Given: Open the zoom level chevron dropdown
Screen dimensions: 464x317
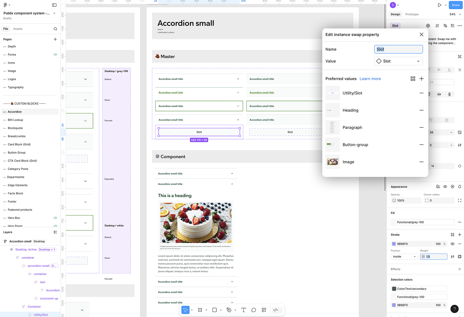Looking at the screenshot, I should point(460,14).
